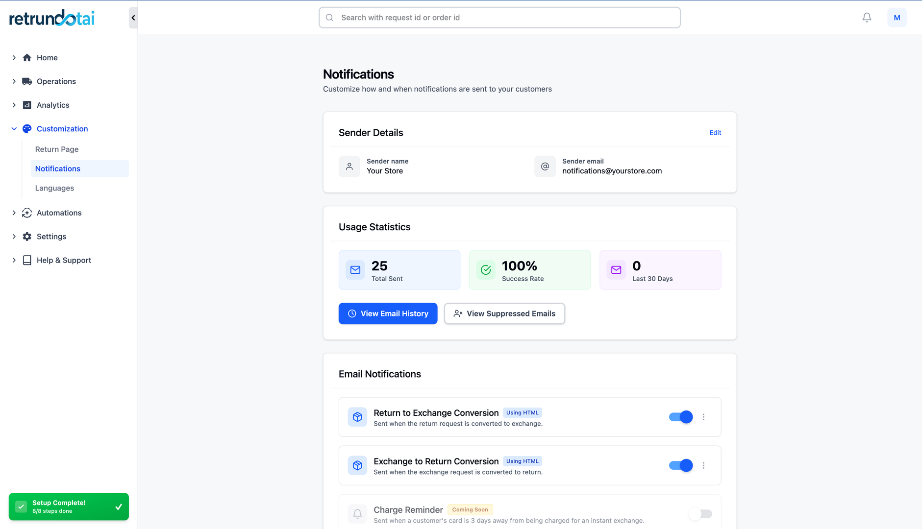Click the Success Rate checkmark icon

pos(486,270)
